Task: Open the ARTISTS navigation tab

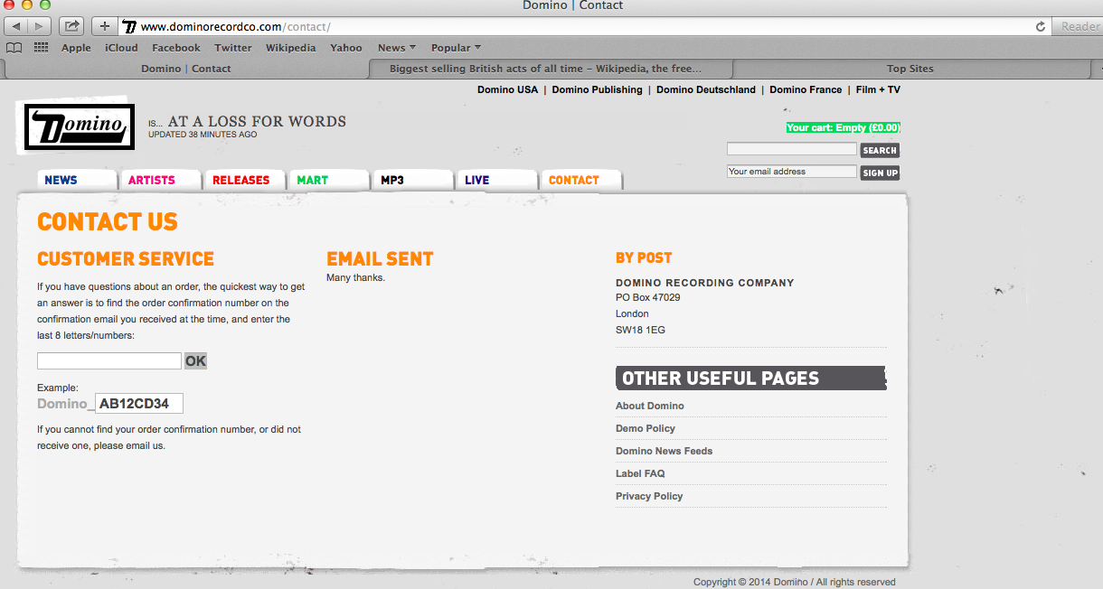Action: tap(162, 180)
